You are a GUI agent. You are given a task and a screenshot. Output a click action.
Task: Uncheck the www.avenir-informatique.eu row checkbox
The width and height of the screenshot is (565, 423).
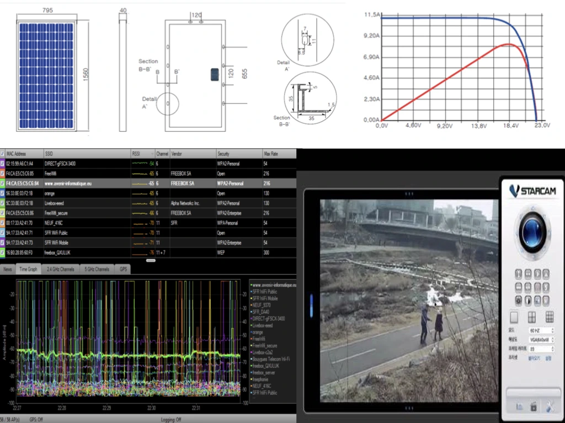2,183
